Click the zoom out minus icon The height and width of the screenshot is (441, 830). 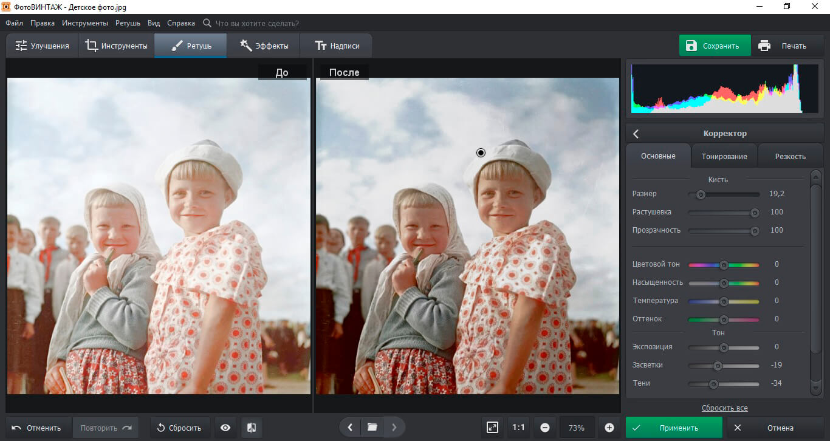coord(545,428)
